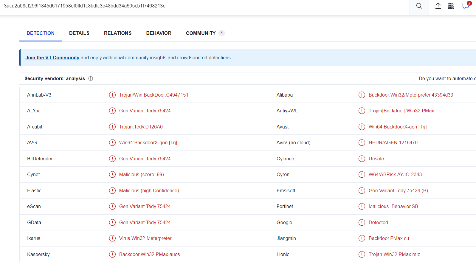The height and width of the screenshot is (262, 476).
Task: Click Avast's Win64:BackdoorX-gen [Trj] result
Action: [398, 127]
